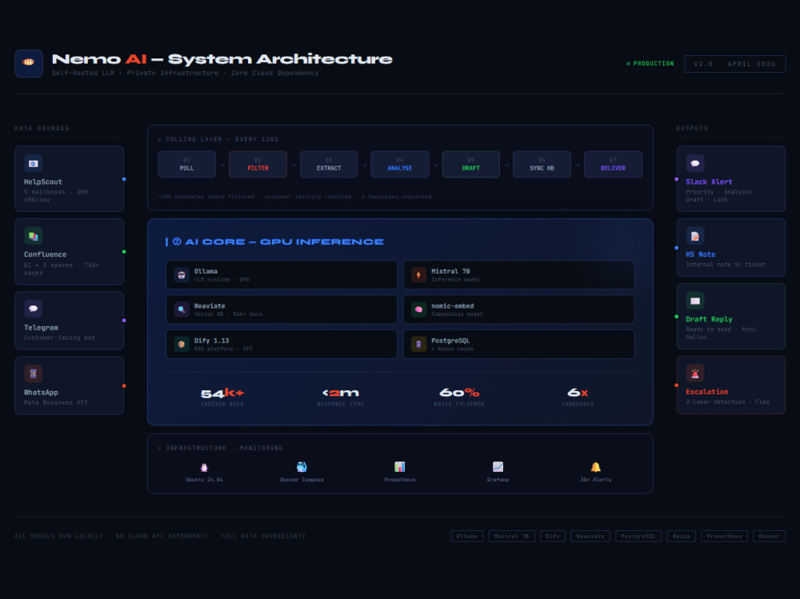Click the Outputs column label

pos(692,128)
